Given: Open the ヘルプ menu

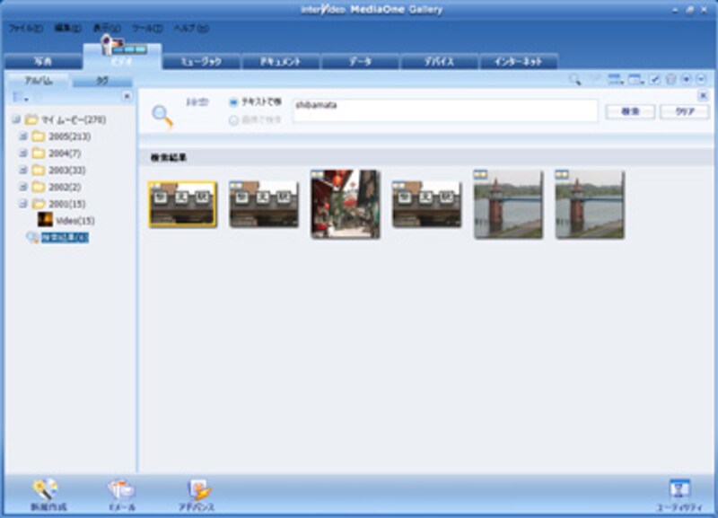Looking at the screenshot, I should tap(191, 29).
